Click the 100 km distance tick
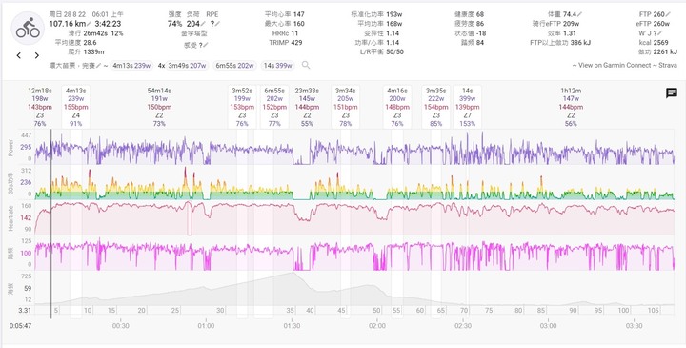This screenshot has width=686, height=348. (x=623, y=311)
